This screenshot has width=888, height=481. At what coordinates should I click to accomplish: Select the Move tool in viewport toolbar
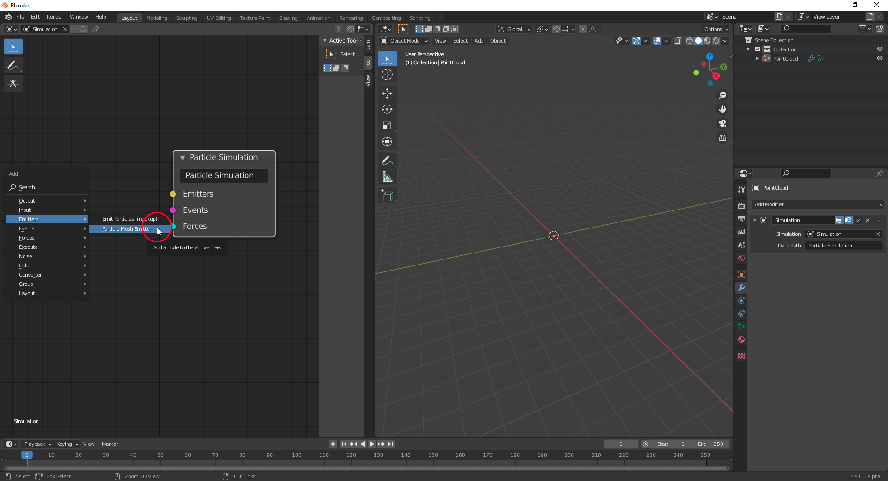(387, 93)
